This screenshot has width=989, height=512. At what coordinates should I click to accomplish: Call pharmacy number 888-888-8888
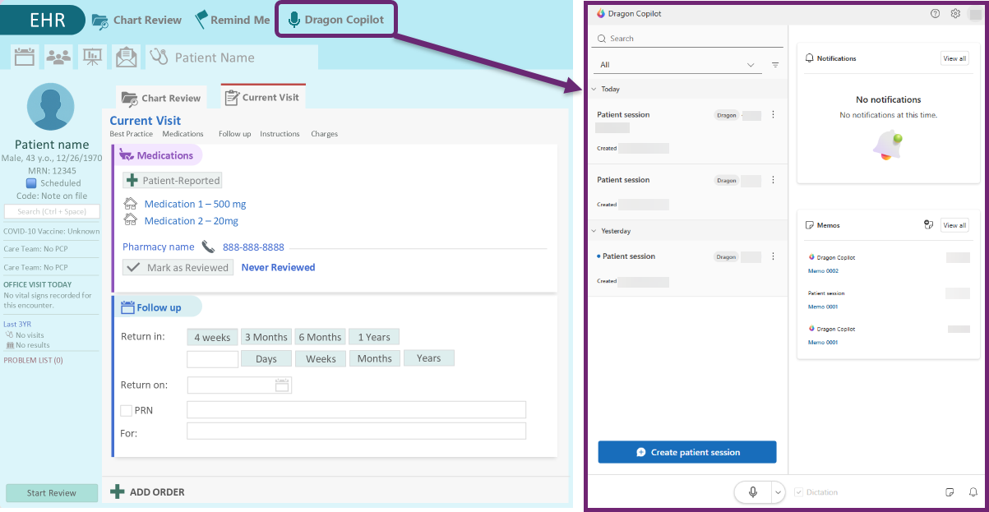pos(253,247)
